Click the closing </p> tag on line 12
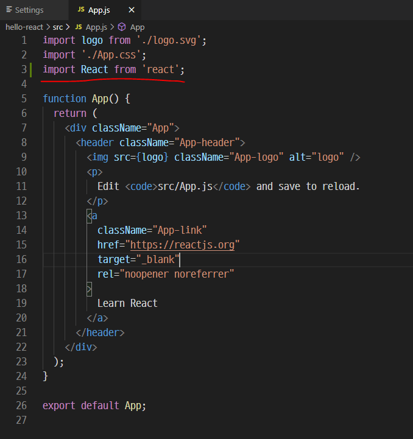Viewport: 413px width, 439px height. pos(97,201)
